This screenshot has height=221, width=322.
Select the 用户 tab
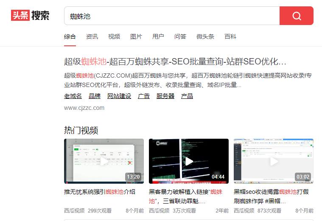click(x=158, y=36)
